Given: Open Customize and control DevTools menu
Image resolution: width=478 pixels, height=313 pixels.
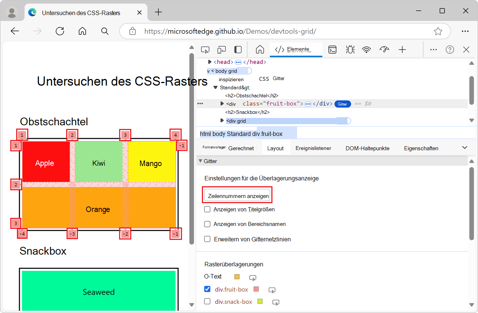Looking at the screenshot, I should [x=434, y=50].
